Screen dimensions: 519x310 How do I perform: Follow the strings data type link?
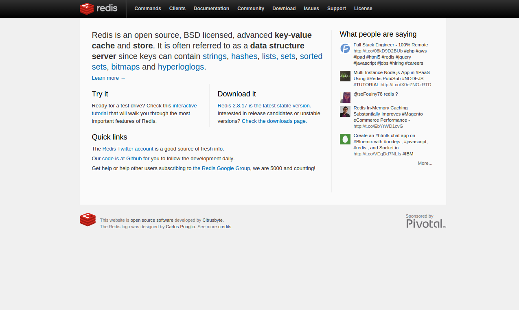click(x=215, y=56)
